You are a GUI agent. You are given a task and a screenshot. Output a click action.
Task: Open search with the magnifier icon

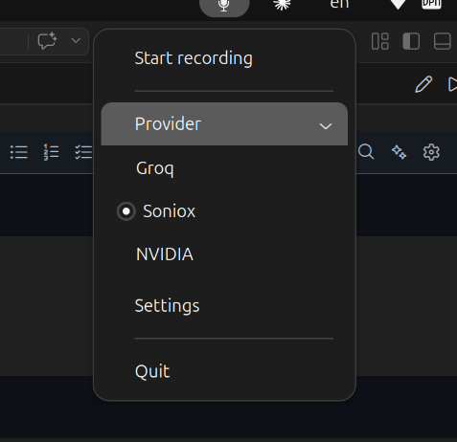pos(366,151)
